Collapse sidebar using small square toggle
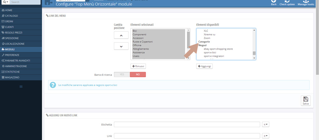 coord(21,87)
